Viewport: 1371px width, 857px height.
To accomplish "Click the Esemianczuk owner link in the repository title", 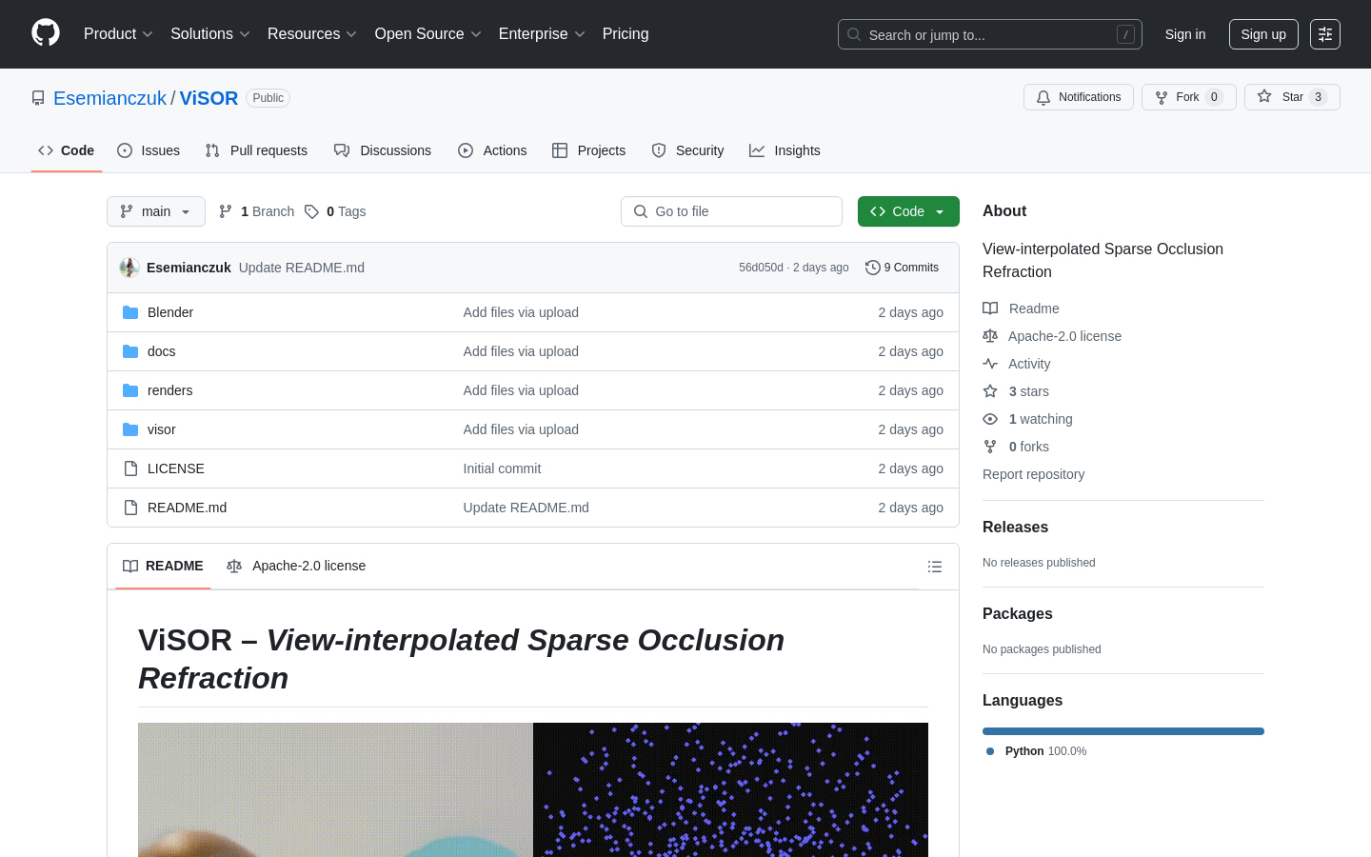I will (109, 98).
